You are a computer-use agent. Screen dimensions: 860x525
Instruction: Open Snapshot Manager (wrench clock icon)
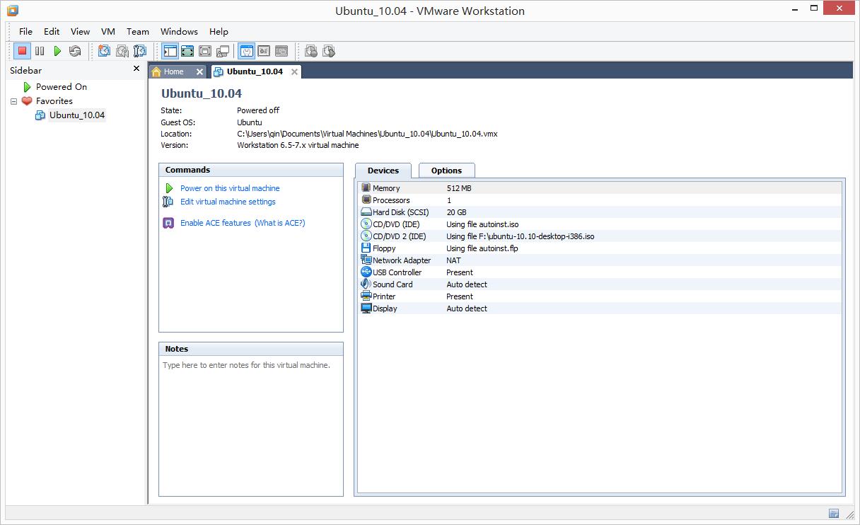[140, 51]
